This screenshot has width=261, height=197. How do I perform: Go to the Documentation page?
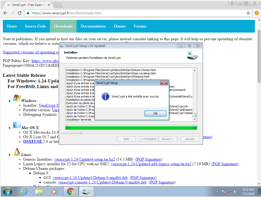tap(93, 26)
